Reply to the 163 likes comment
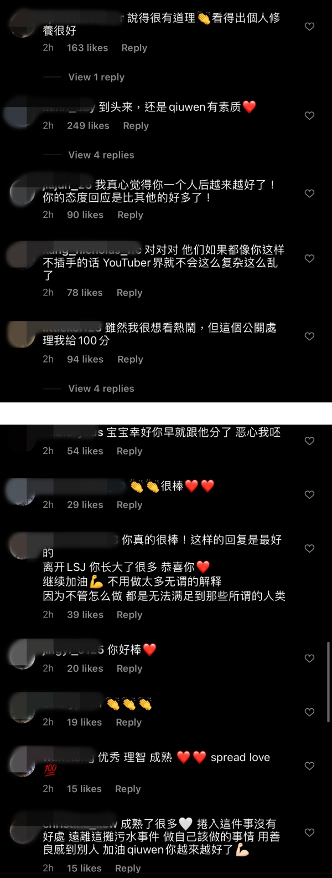This screenshot has width=332, height=878. 134,48
